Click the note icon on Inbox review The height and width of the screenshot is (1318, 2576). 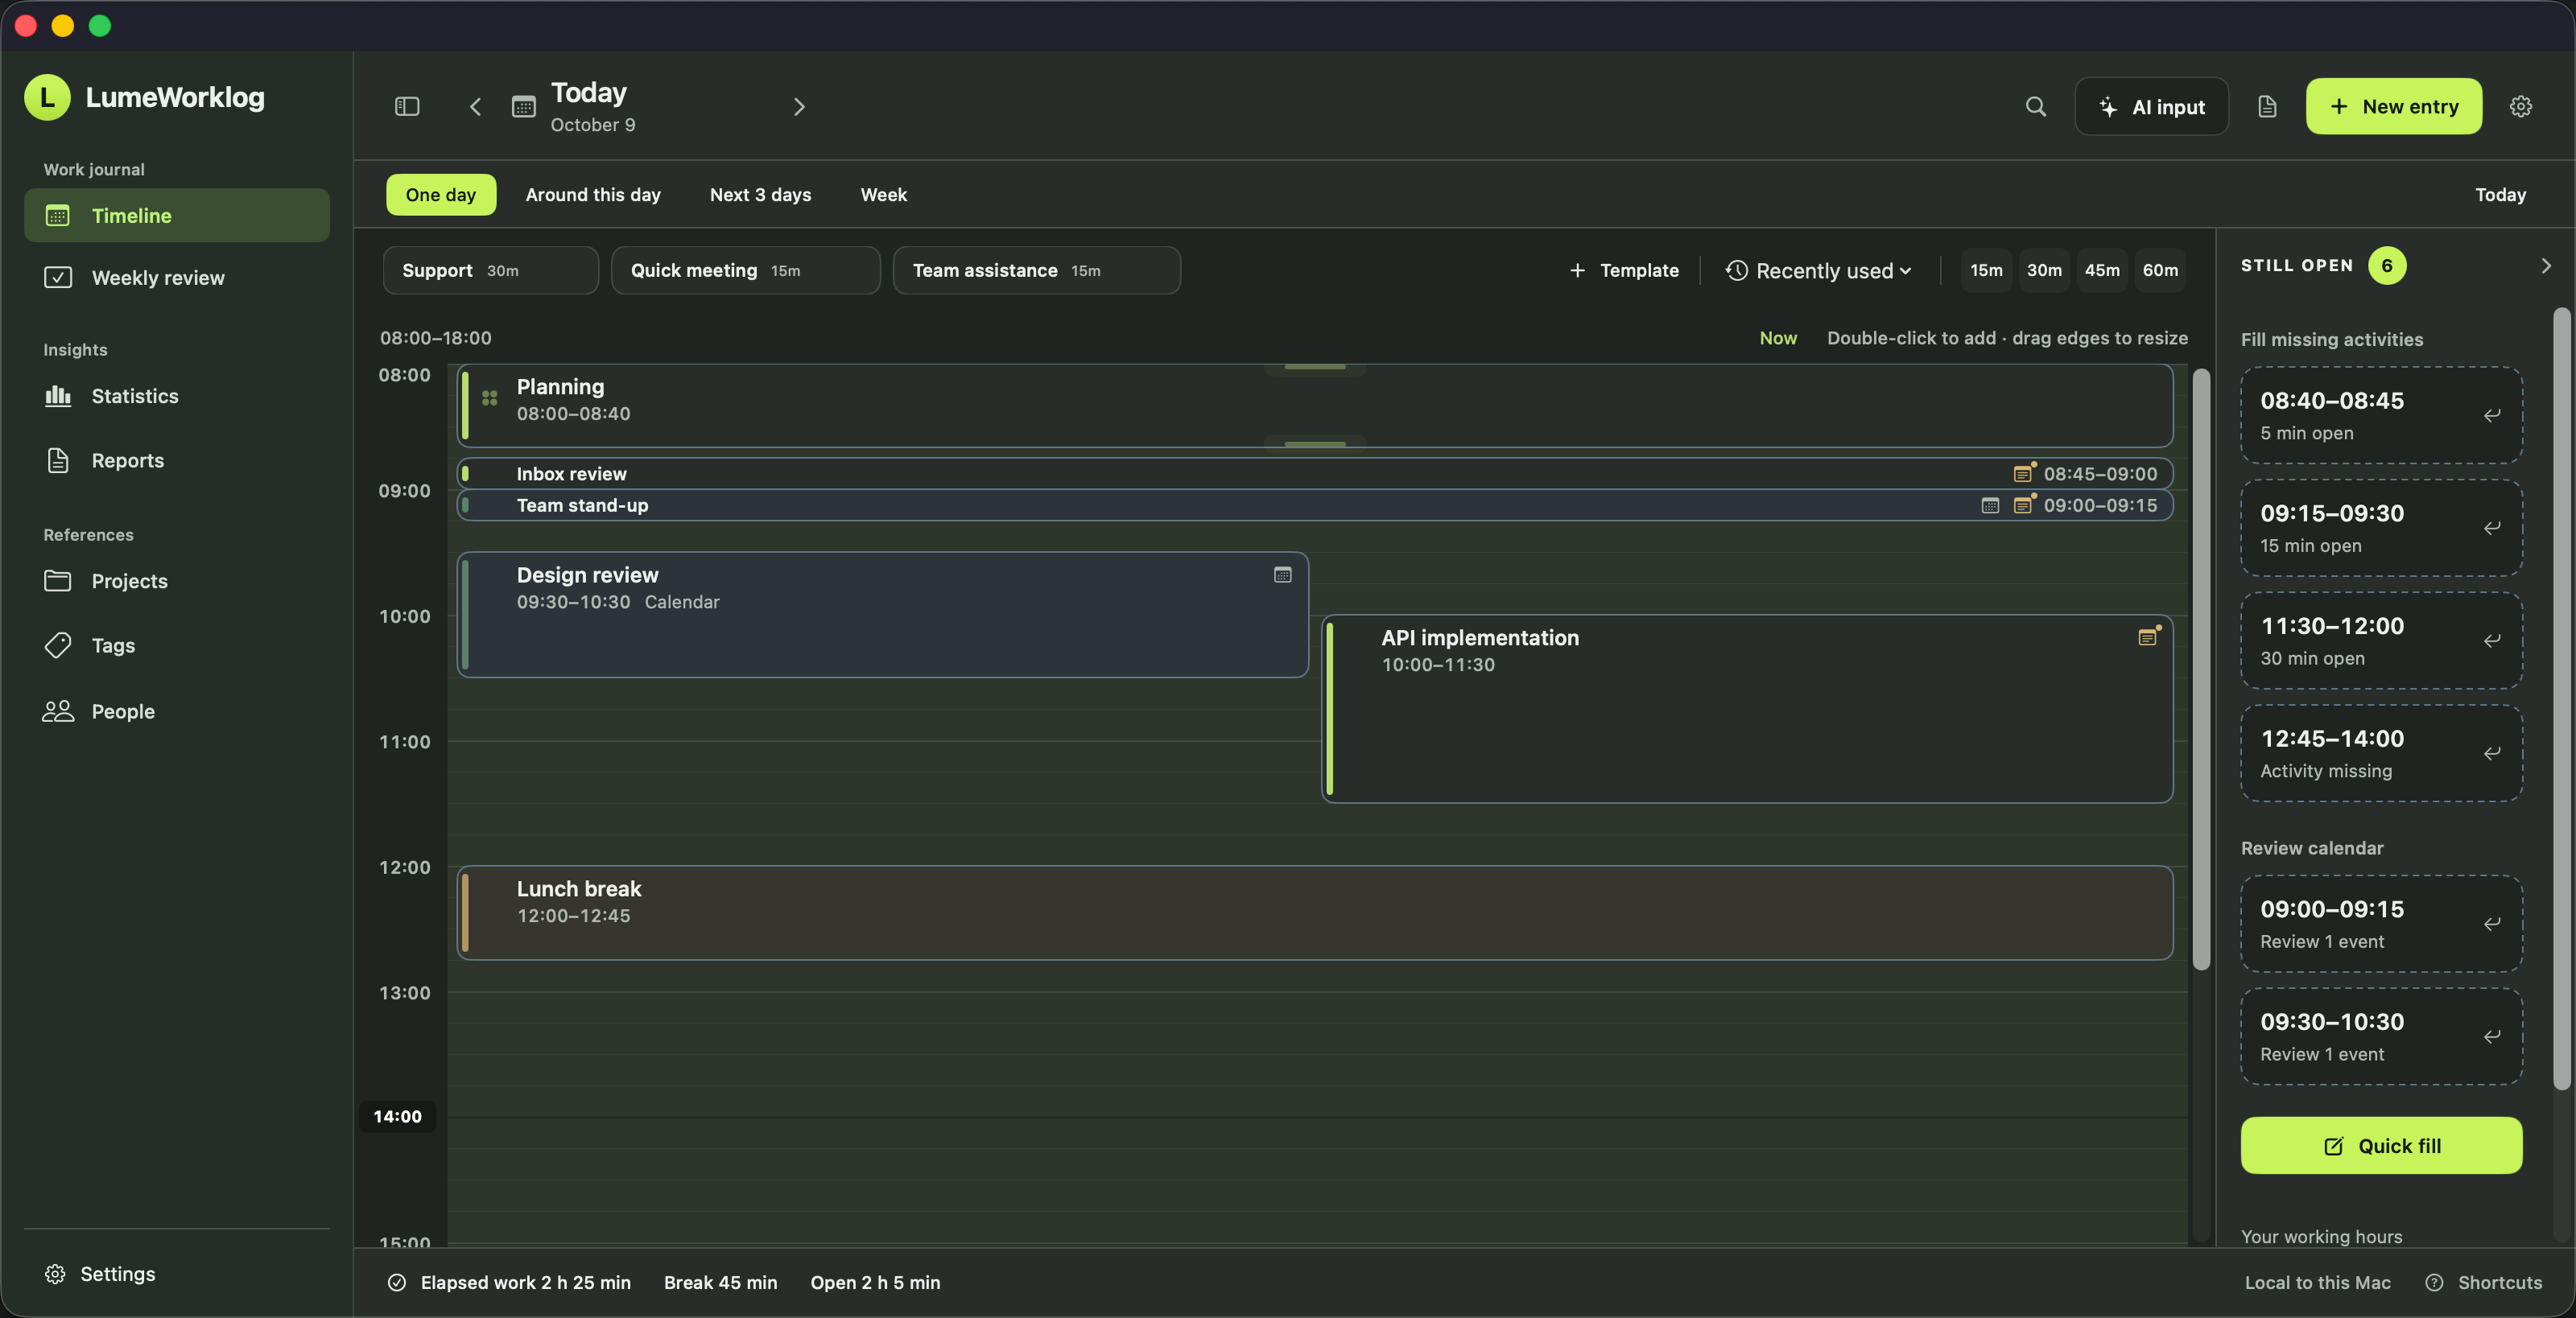tap(2023, 472)
